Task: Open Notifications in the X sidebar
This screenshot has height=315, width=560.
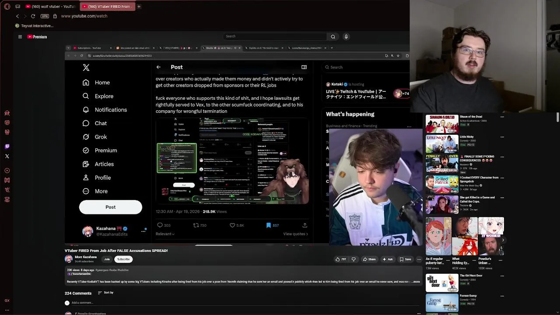Action: (x=105, y=110)
